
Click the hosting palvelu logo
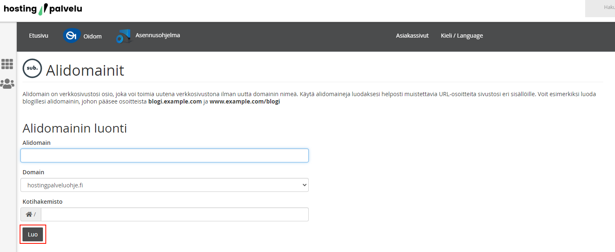coord(43,9)
